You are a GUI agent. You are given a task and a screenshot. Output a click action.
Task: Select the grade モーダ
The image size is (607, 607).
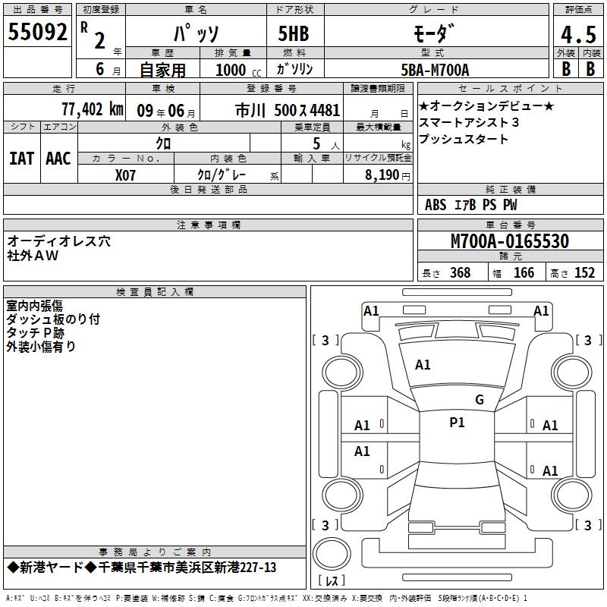(433, 33)
